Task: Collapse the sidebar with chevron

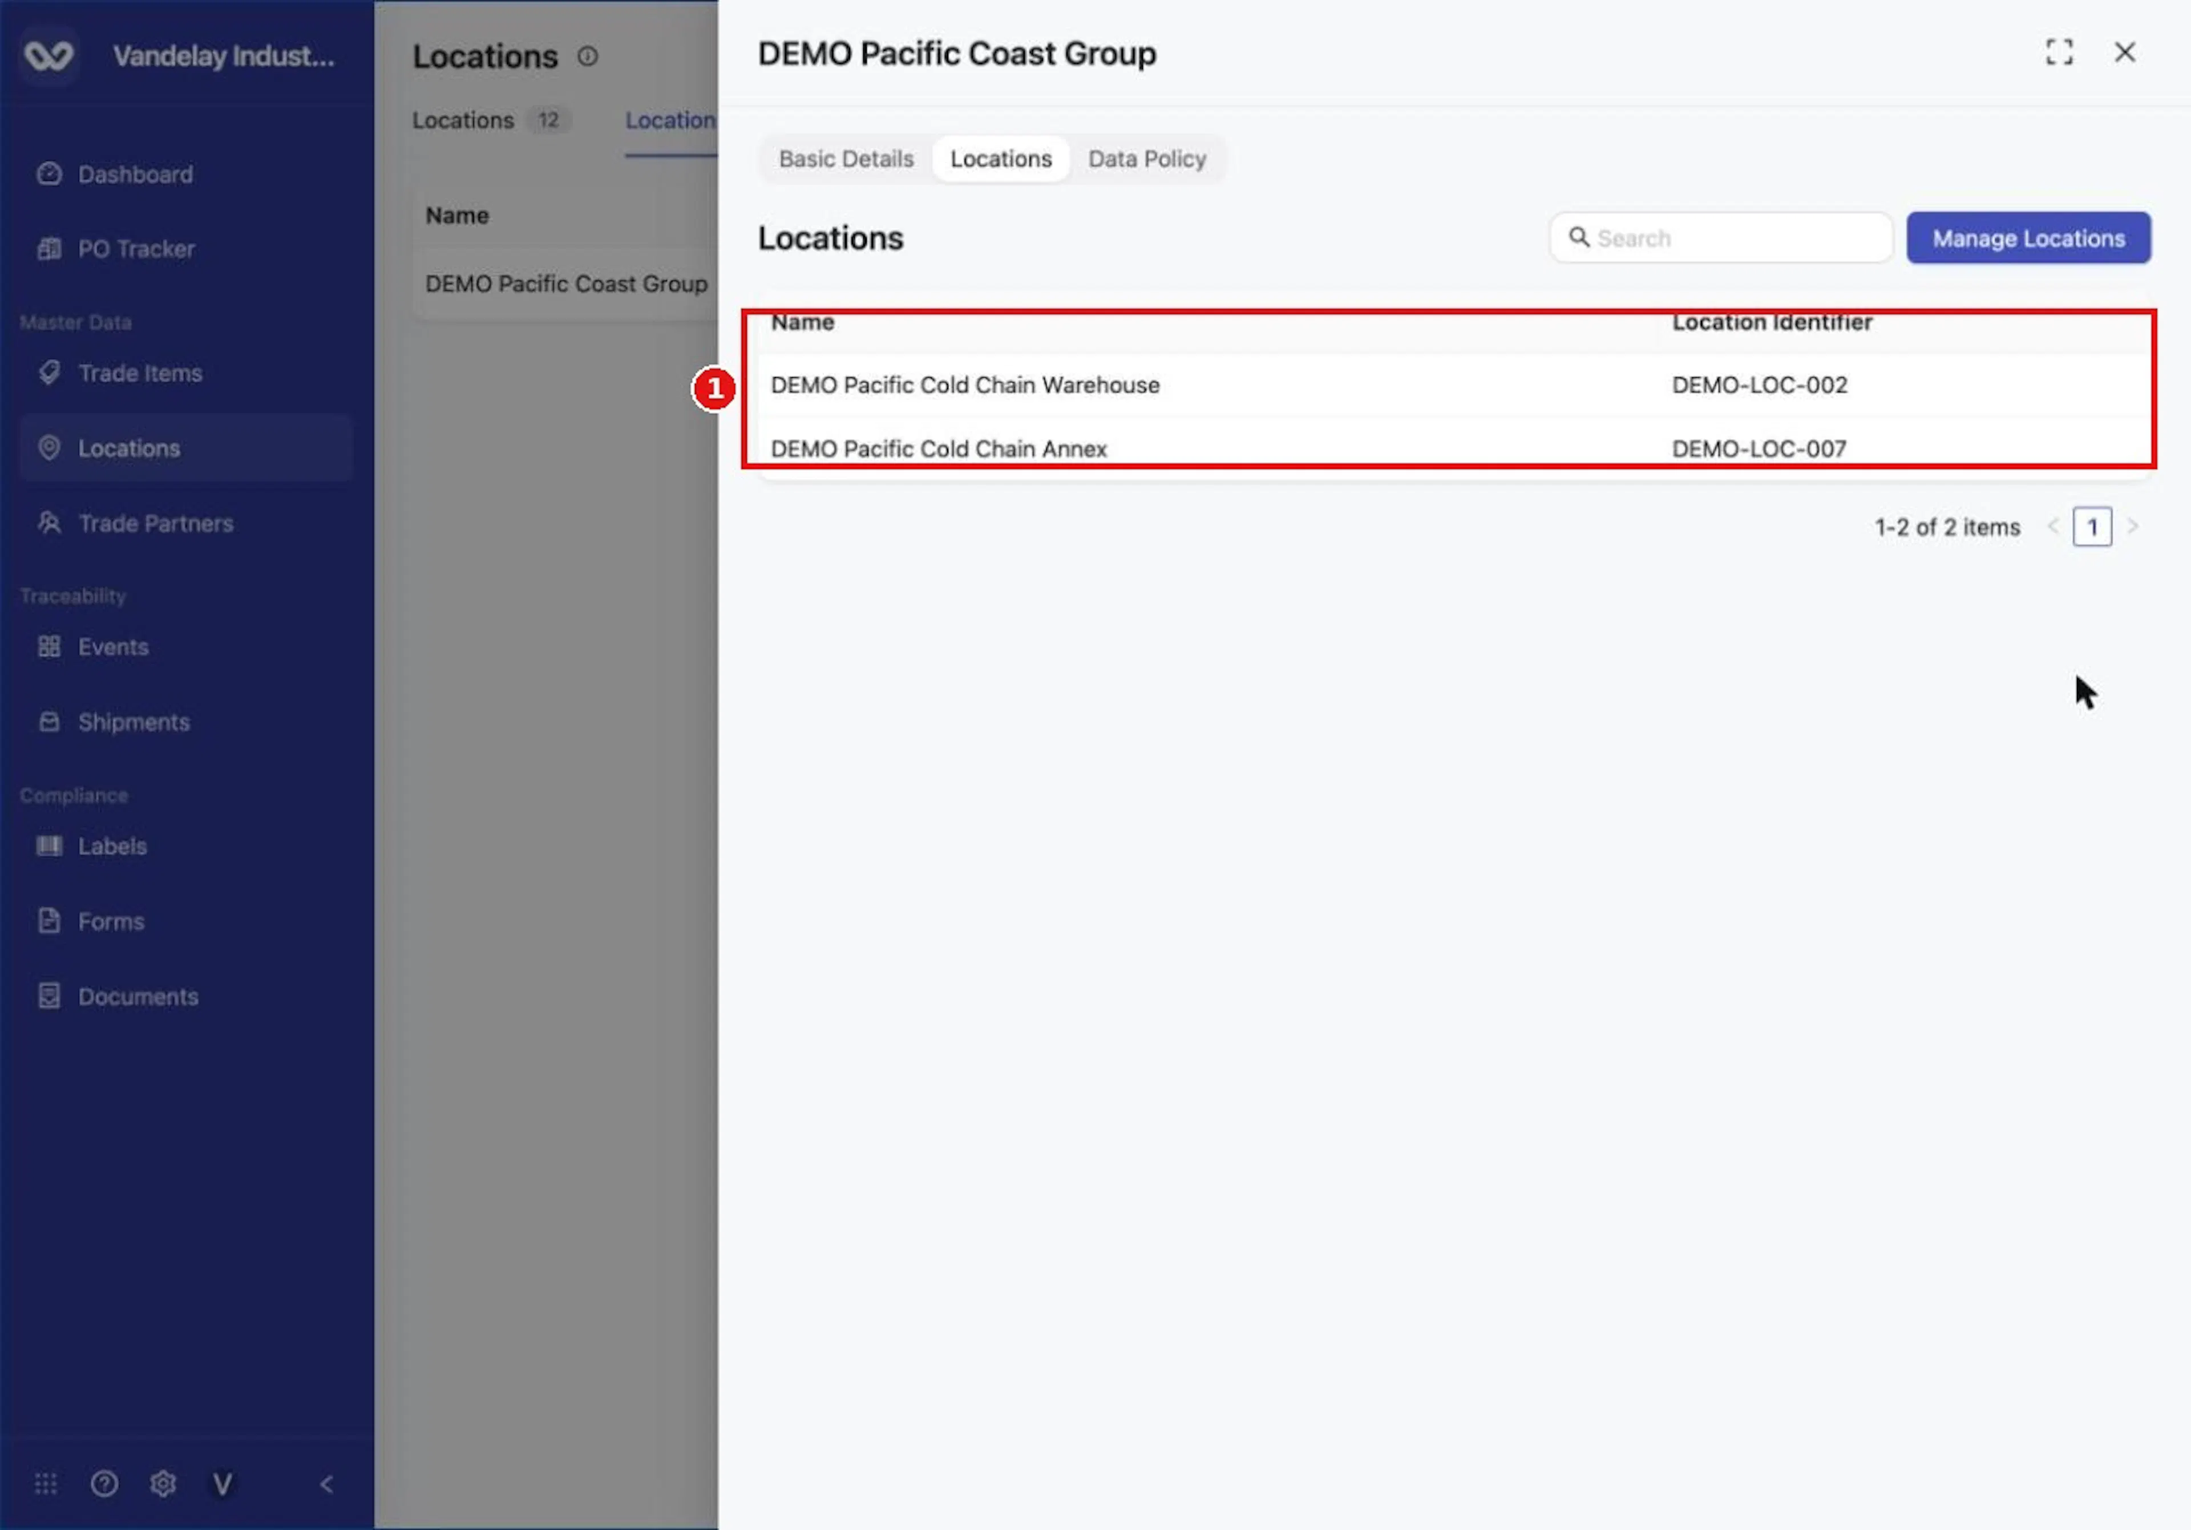Action: pyautogui.click(x=326, y=1483)
